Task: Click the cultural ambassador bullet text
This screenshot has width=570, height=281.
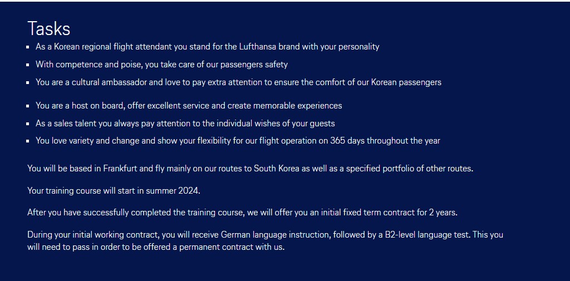Action: 238,82
